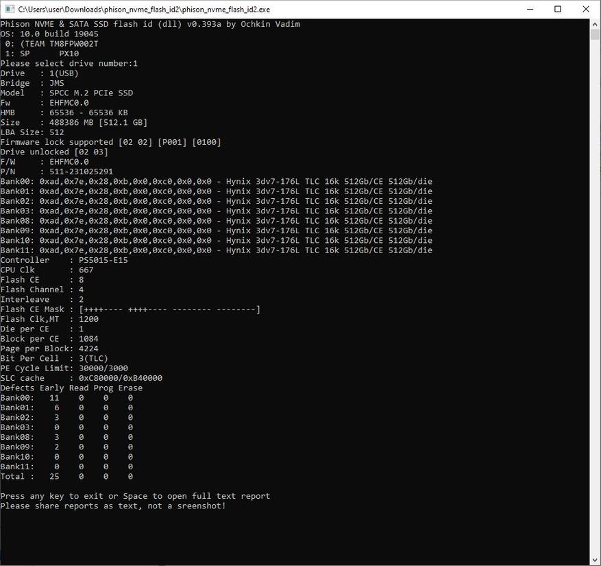The width and height of the screenshot is (601, 566).
Task: Click the 'PE Cycle Limit: 30000/3000' line
Action: (x=64, y=368)
